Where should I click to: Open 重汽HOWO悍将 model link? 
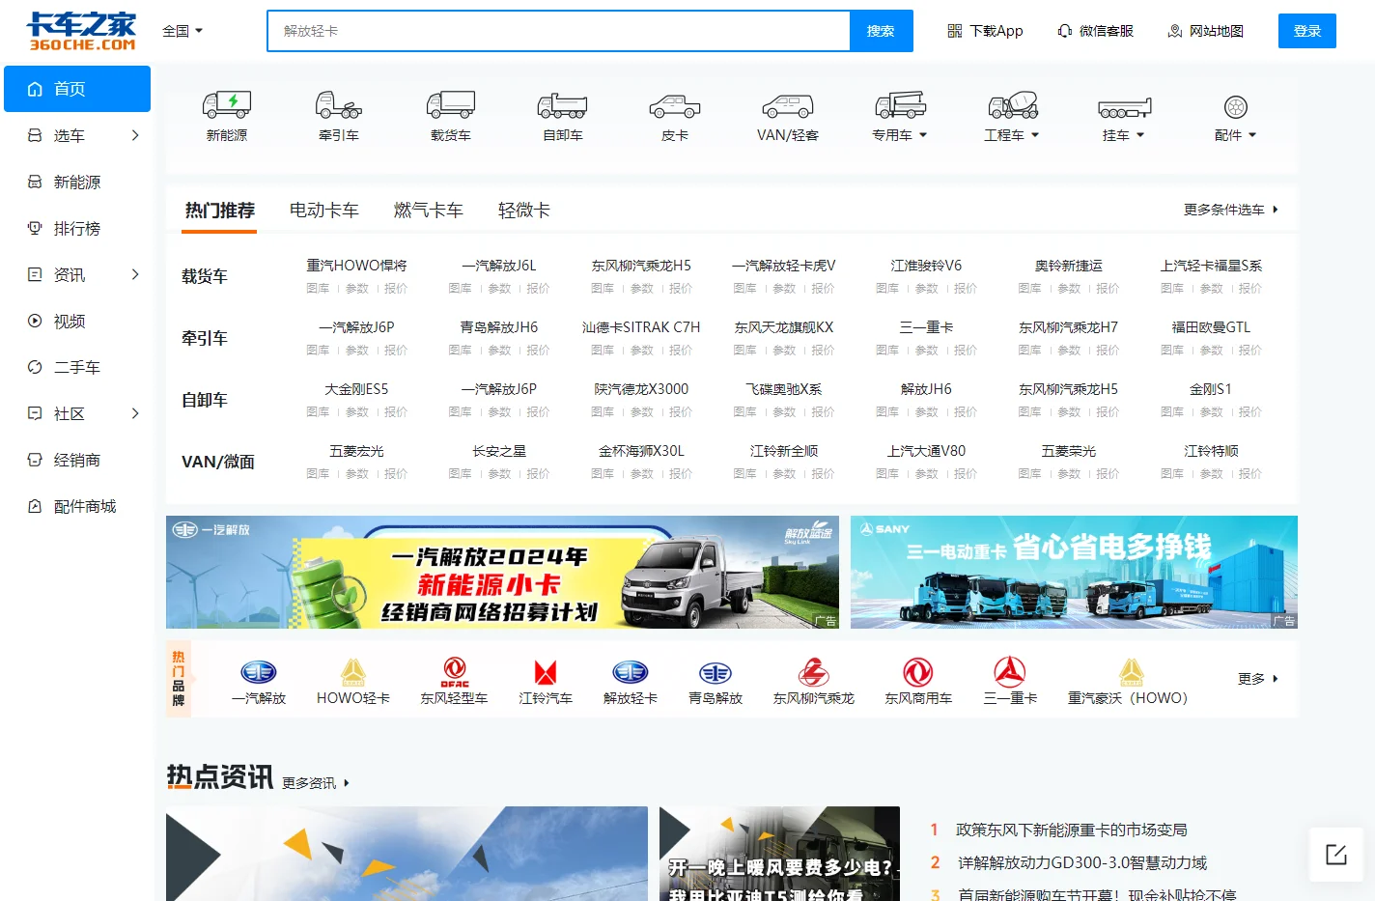point(356,266)
